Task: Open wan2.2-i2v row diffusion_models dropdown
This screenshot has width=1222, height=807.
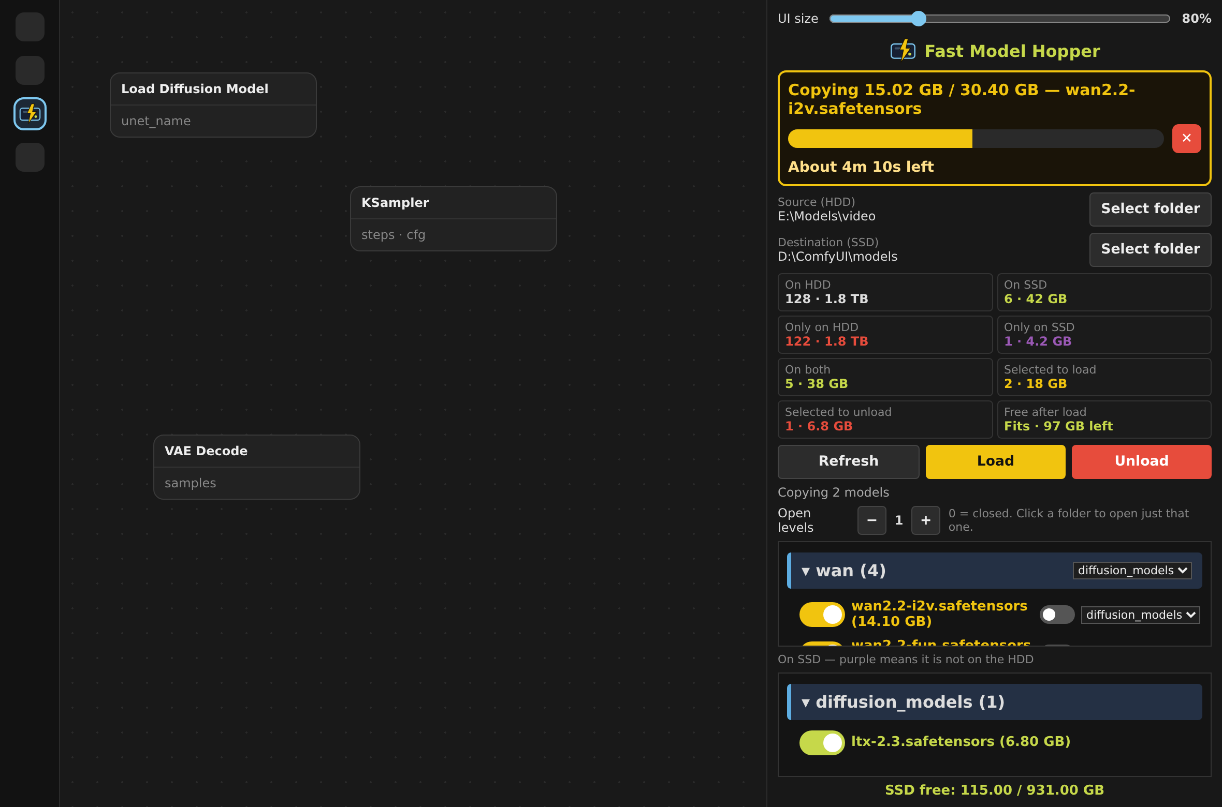Action: (x=1140, y=615)
